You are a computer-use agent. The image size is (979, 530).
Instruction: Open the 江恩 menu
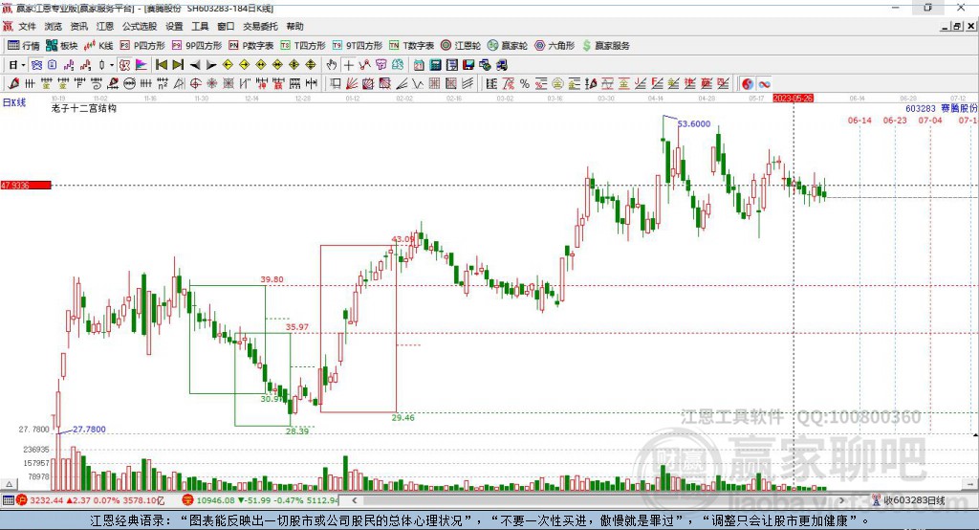[105, 26]
